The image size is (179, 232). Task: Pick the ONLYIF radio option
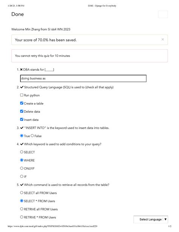click(x=22, y=168)
